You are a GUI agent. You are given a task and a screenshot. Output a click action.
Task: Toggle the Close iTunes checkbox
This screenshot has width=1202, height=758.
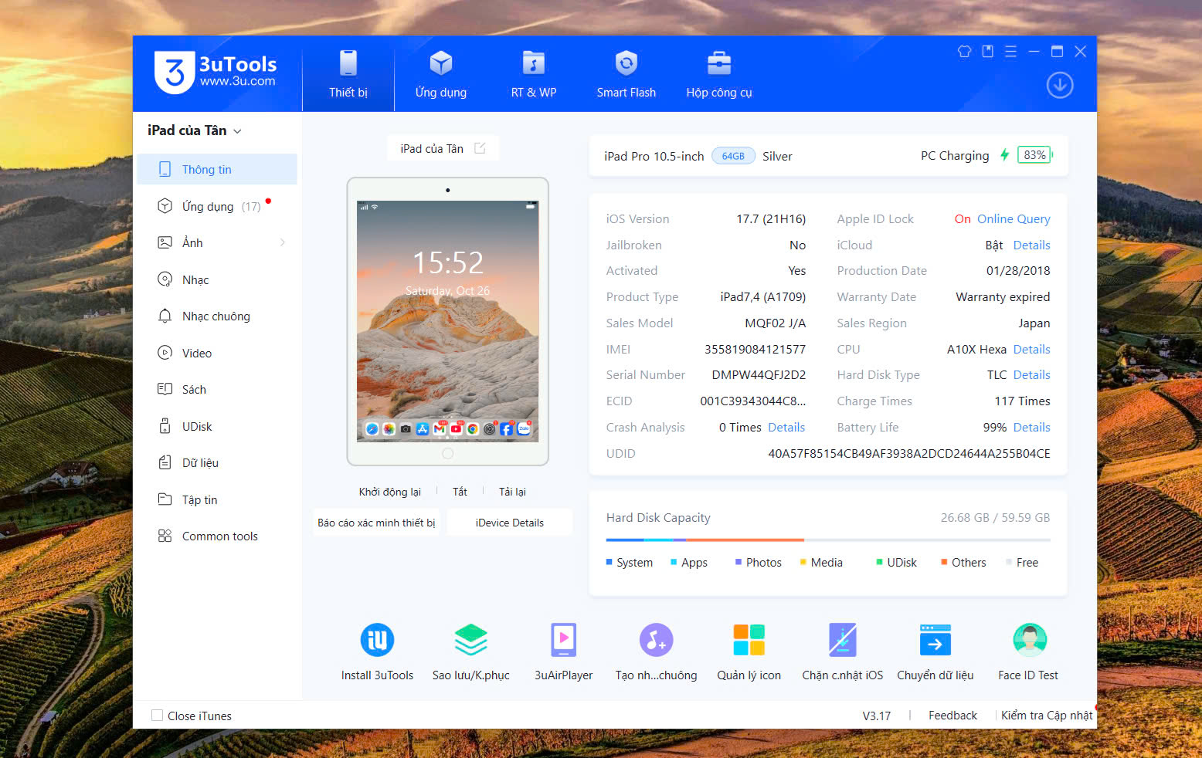[158, 716]
